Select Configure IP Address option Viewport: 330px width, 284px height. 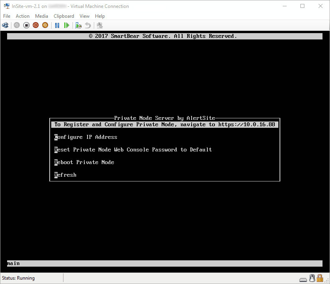point(86,137)
